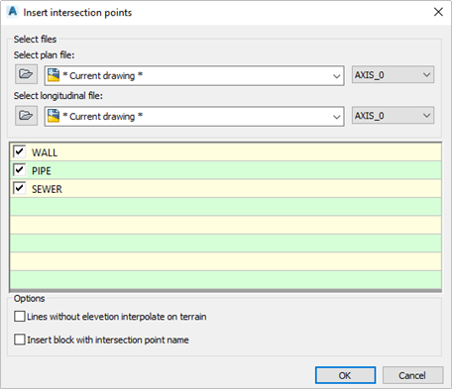Click the Cancel button
This screenshot has height=389, width=452.
click(x=412, y=375)
